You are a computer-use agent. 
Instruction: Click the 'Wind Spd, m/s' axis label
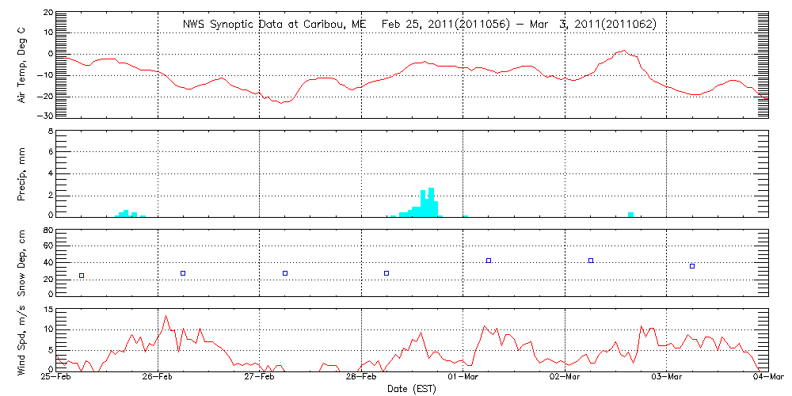point(21,339)
